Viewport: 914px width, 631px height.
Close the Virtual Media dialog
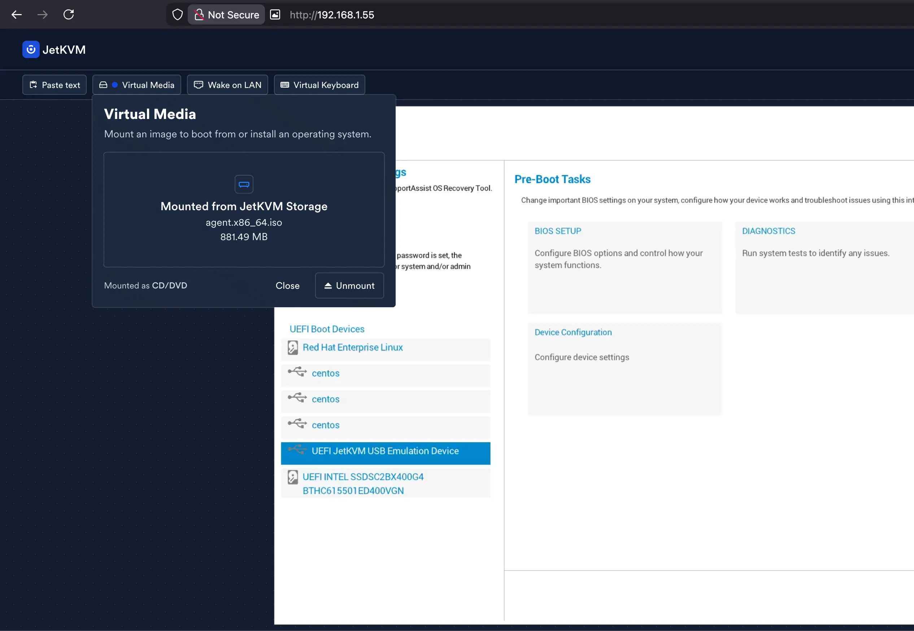tap(287, 286)
